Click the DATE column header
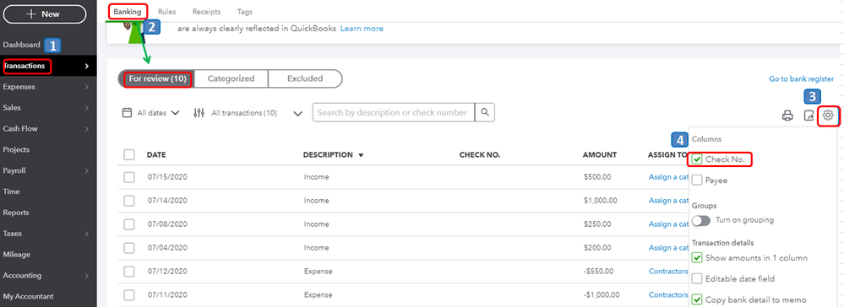 (156, 155)
